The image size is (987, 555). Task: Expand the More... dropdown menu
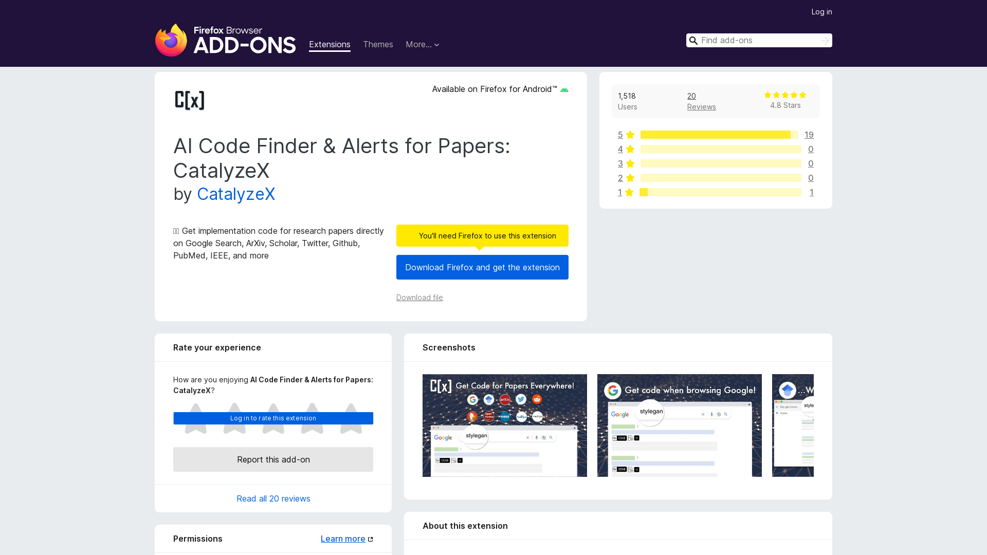(422, 45)
